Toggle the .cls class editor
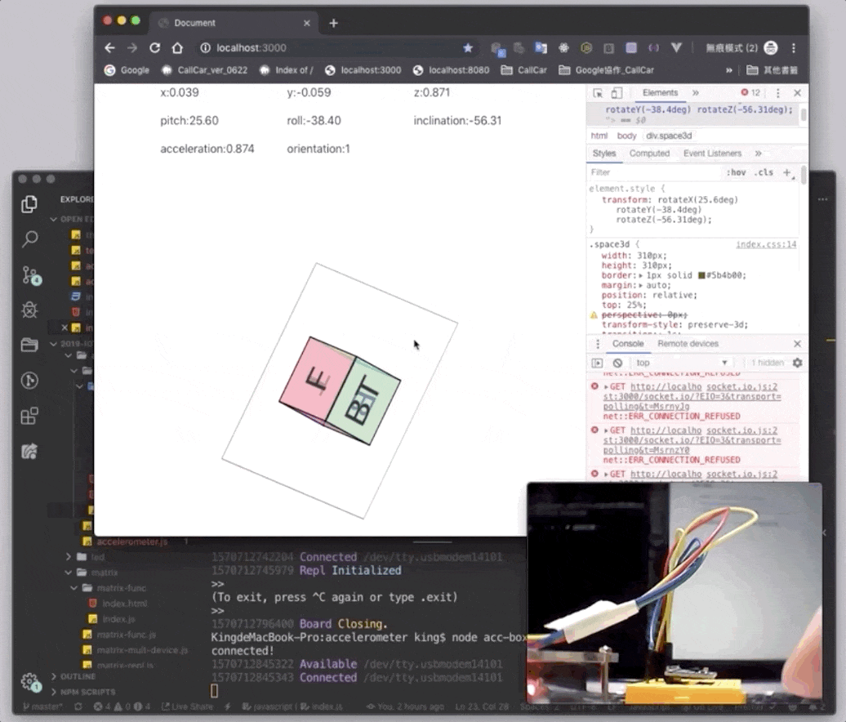The height and width of the screenshot is (722, 846). click(x=764, y=172)
